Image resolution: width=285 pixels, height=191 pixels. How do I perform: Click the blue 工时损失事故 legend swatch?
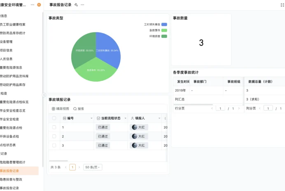[x=164, y=24]
